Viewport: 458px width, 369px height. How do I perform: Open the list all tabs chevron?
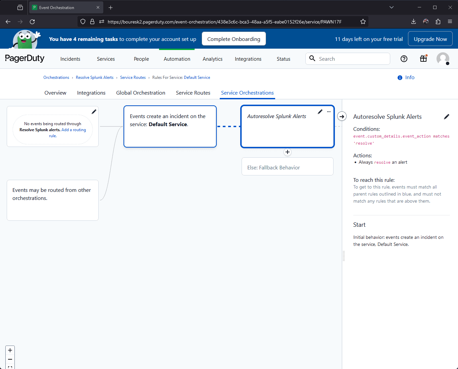click(392, 7)
